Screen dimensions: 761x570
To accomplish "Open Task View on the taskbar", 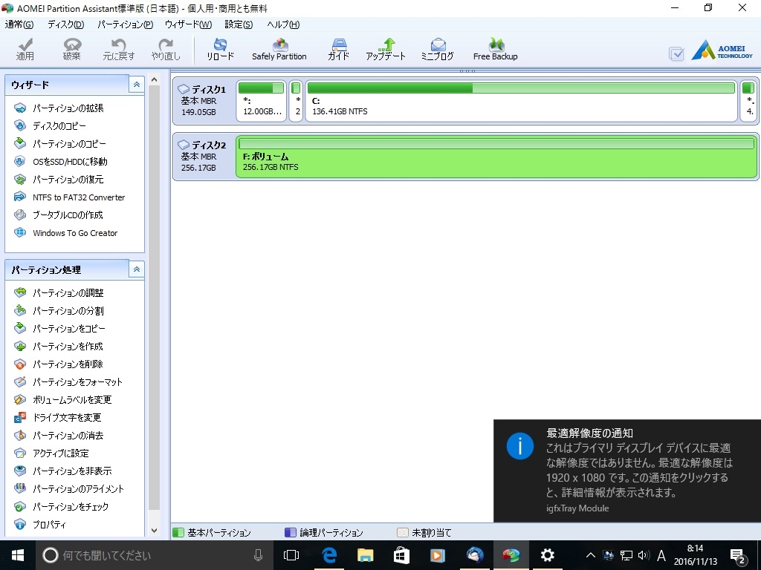I will (x=291, y=555).
